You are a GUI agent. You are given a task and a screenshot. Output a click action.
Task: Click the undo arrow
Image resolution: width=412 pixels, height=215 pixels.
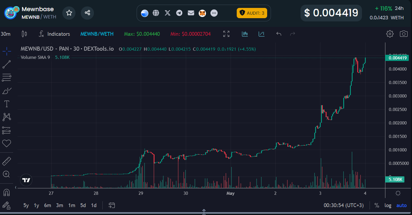279,34
